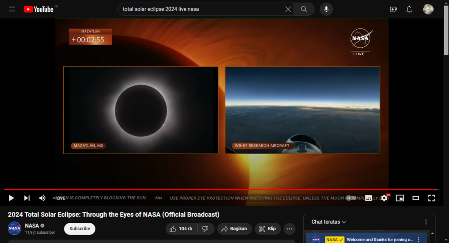Switch to miniplayer mode
This screenshot has width=449, height=243.
pos(400,198)
